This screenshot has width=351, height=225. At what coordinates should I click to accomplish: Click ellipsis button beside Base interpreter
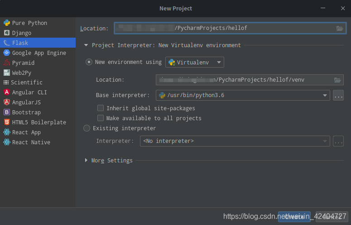tap(338, 95)
